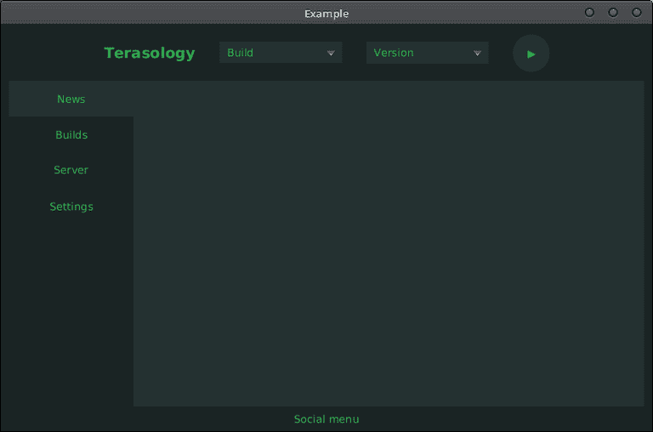Select the News tab
The height and width of the screenshot is (432, 653).
[71, 99]
